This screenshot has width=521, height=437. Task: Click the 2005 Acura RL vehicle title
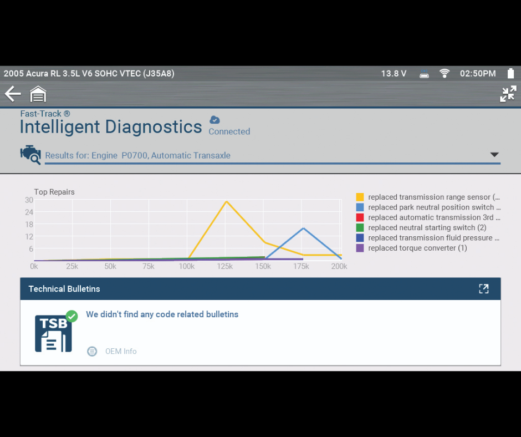click(x=89, y=74)
